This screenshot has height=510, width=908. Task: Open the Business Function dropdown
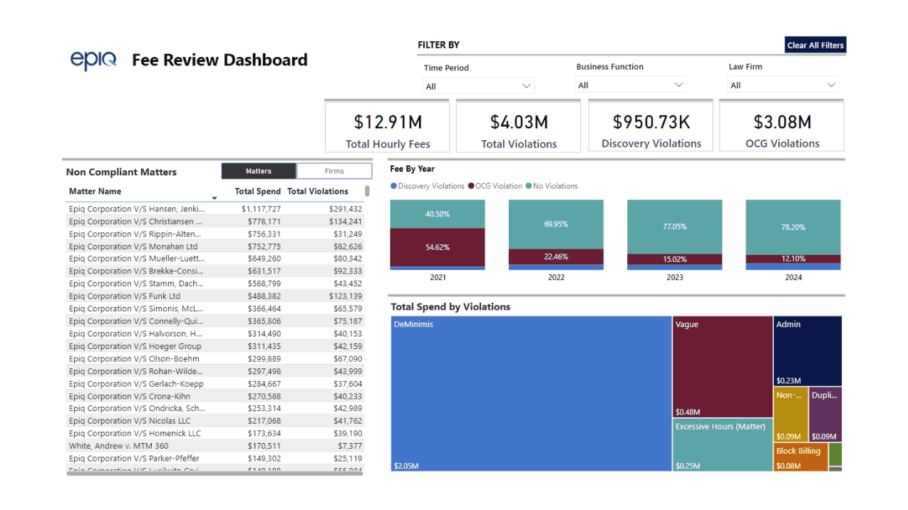pos(631,85)
